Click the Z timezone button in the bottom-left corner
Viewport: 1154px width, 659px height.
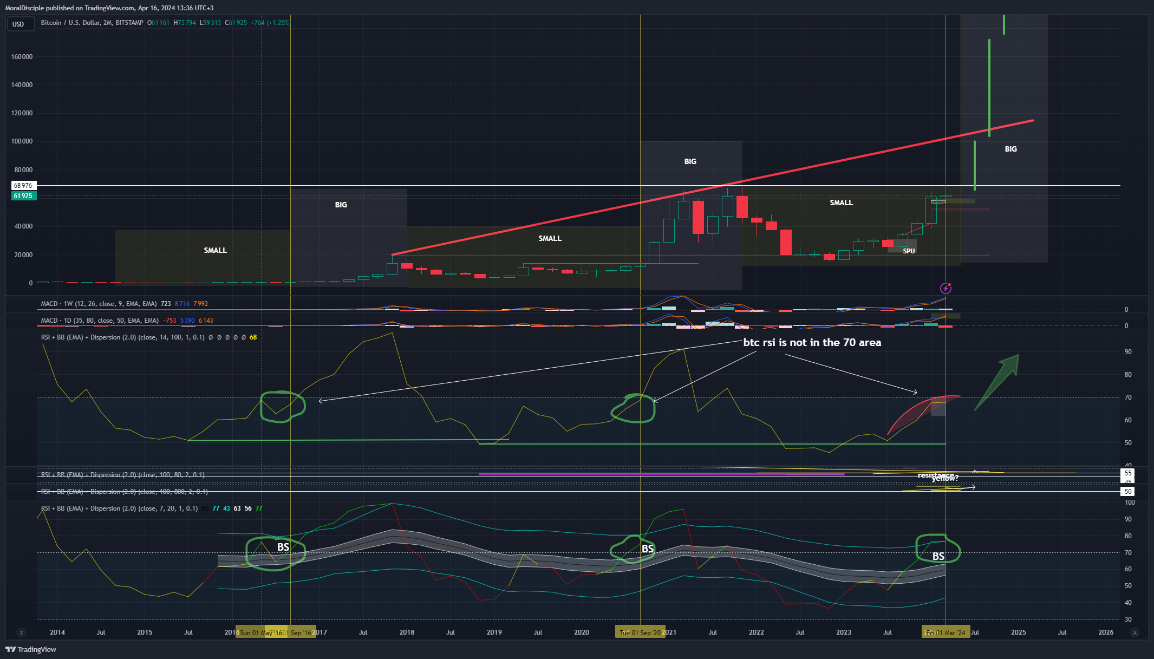22,632
